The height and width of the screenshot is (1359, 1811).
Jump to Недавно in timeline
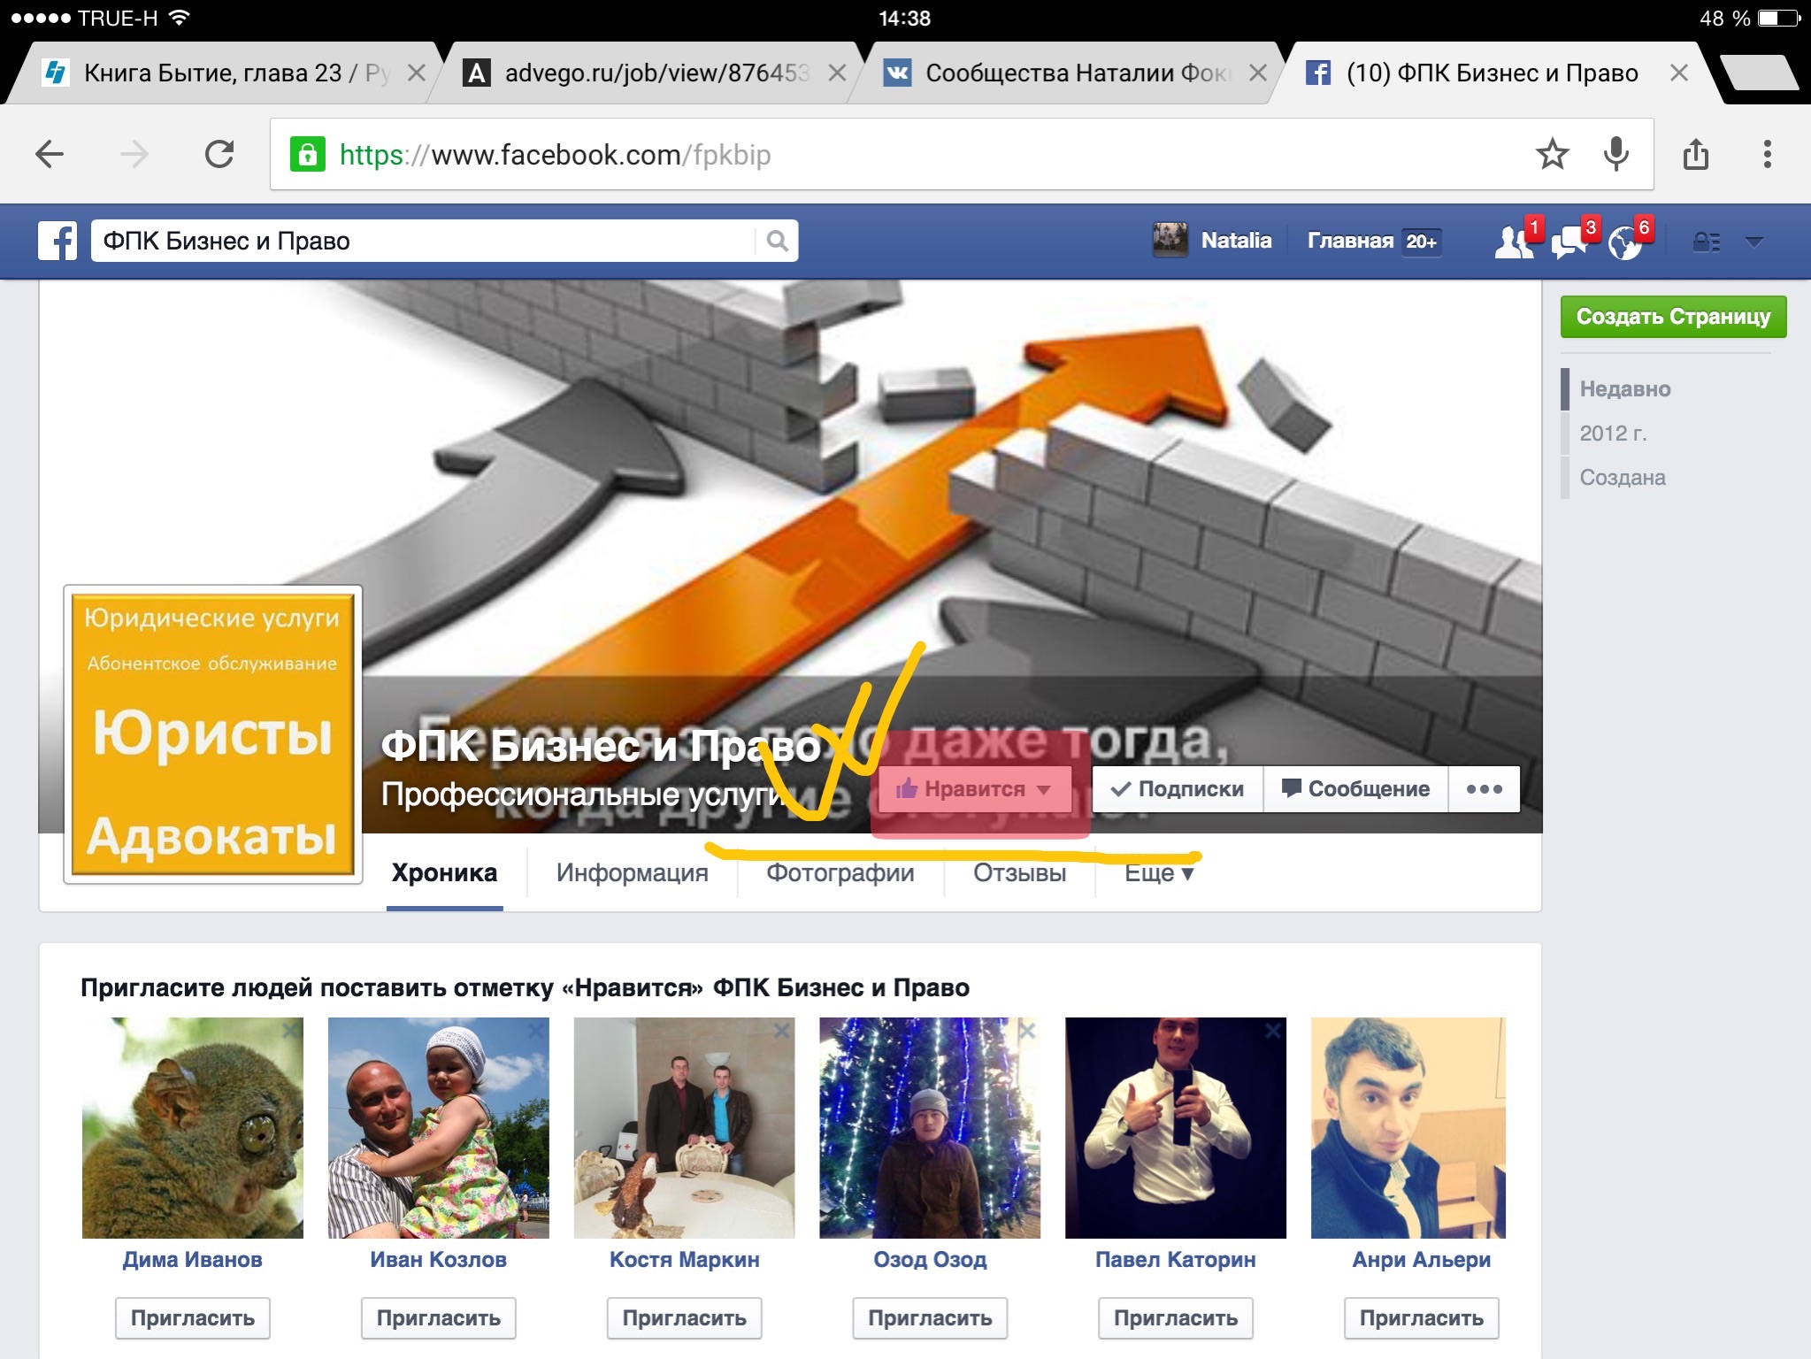click(x=1625, y=389)
